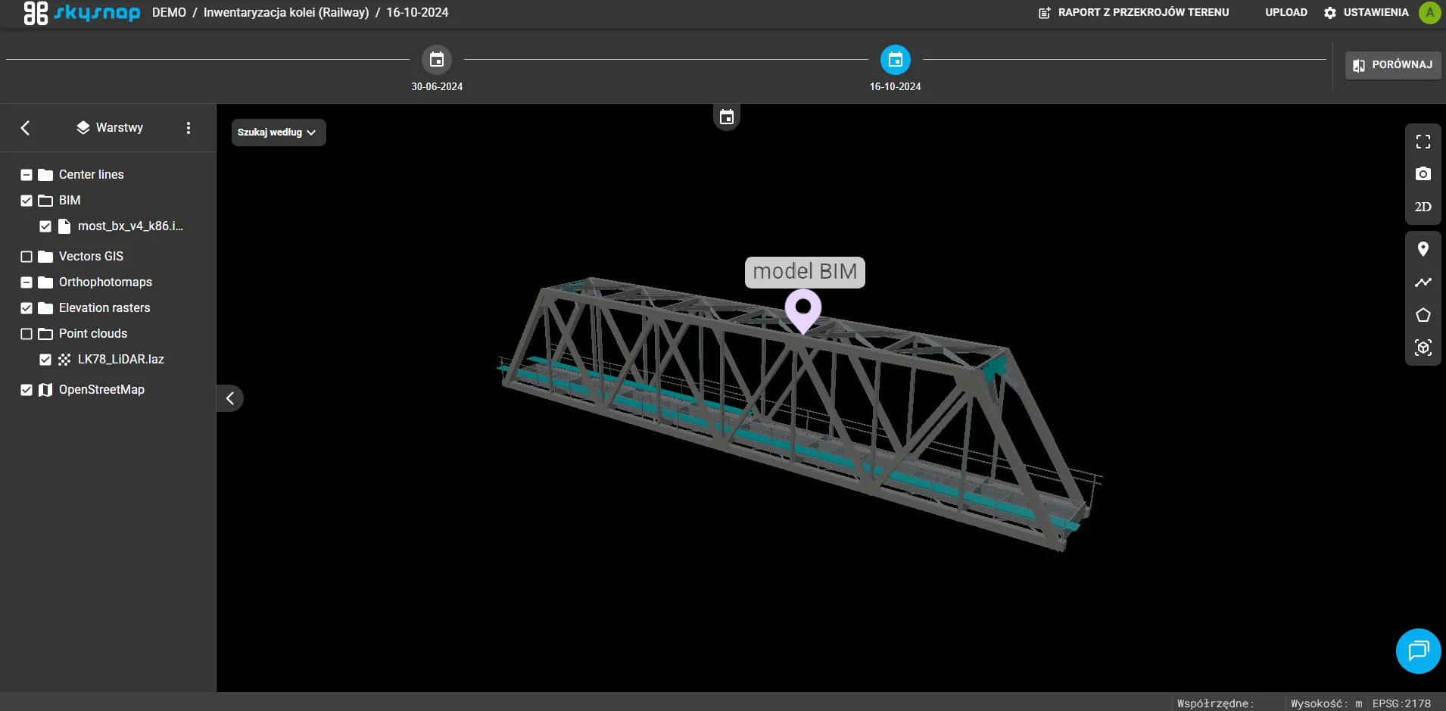1446x711 pixels.
Task: Select the polygon area measurement tool
Action: (x=1424, y=315)
